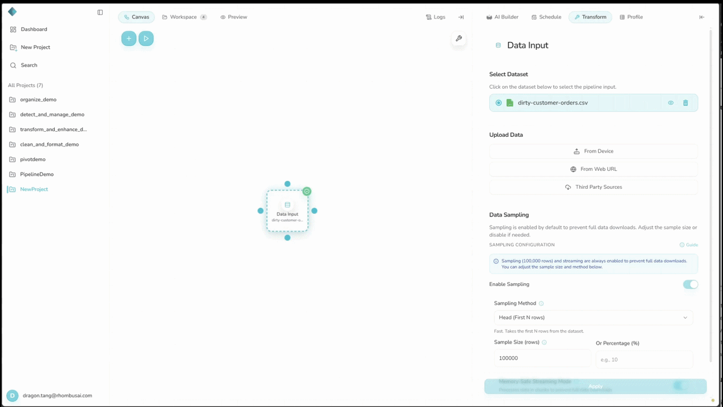The width and height of the screenshot is (723, 407).
Task: Go to the Schedule tab
Action: tap(546, 17)
